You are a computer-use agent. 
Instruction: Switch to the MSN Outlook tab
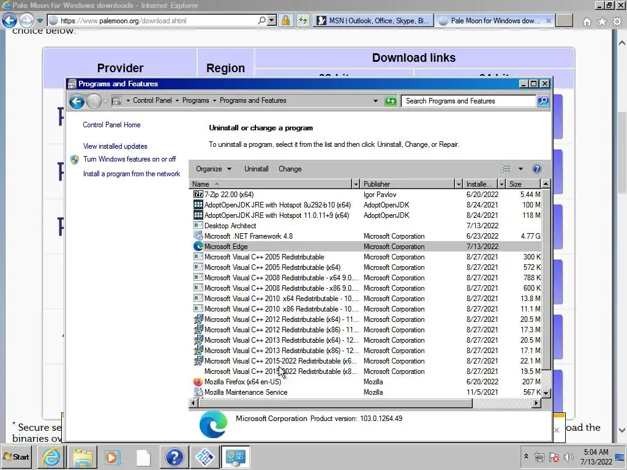click(373, 21)
